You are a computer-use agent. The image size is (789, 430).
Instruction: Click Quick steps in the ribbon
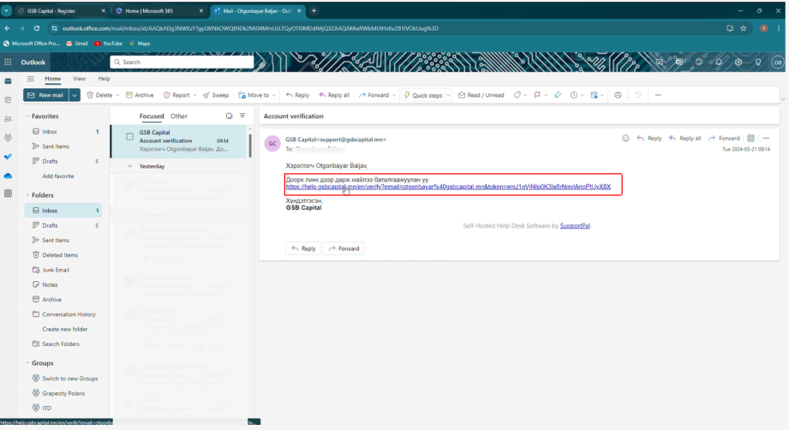click(x=423, y=95)
